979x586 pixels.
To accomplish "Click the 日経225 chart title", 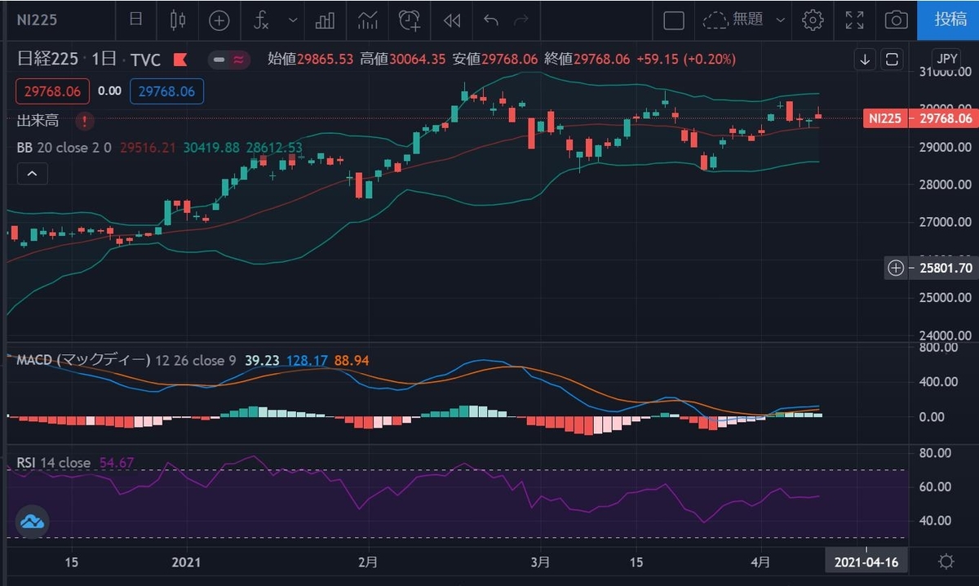I will click(48, 60).
